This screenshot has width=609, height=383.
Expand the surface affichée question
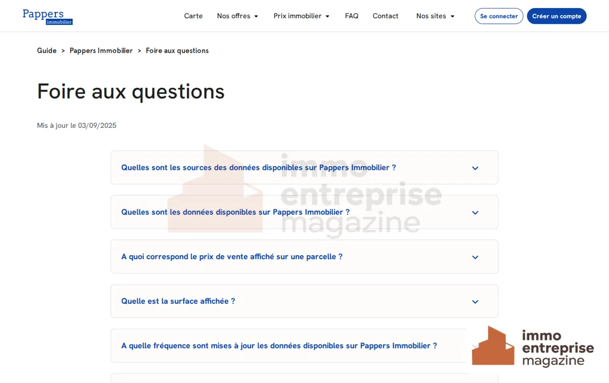(x=304, y=301)
